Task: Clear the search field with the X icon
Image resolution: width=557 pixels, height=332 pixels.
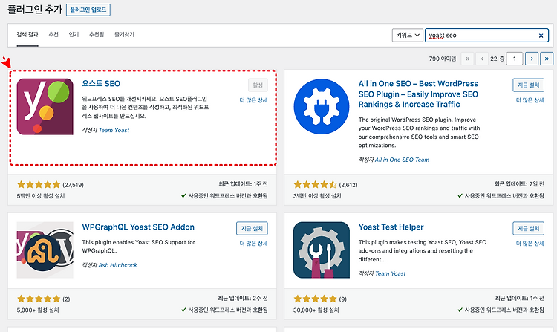Action: [541, 36]
